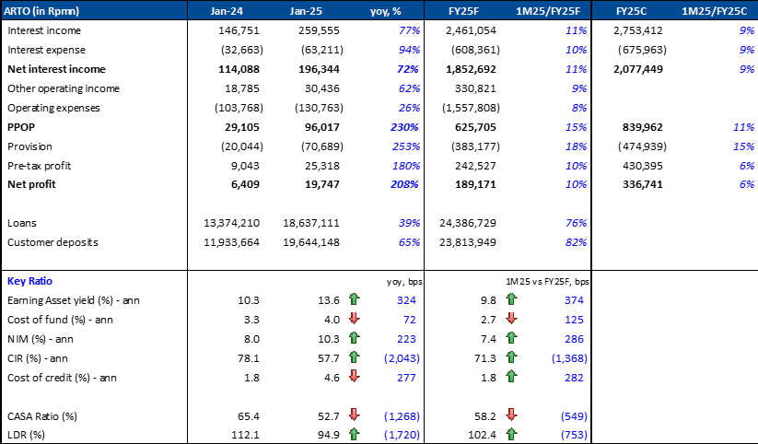Select Jan-24 net interest income 114,088
The height and width of the screenshot is (444, 758).
click(x=239, y=69)
